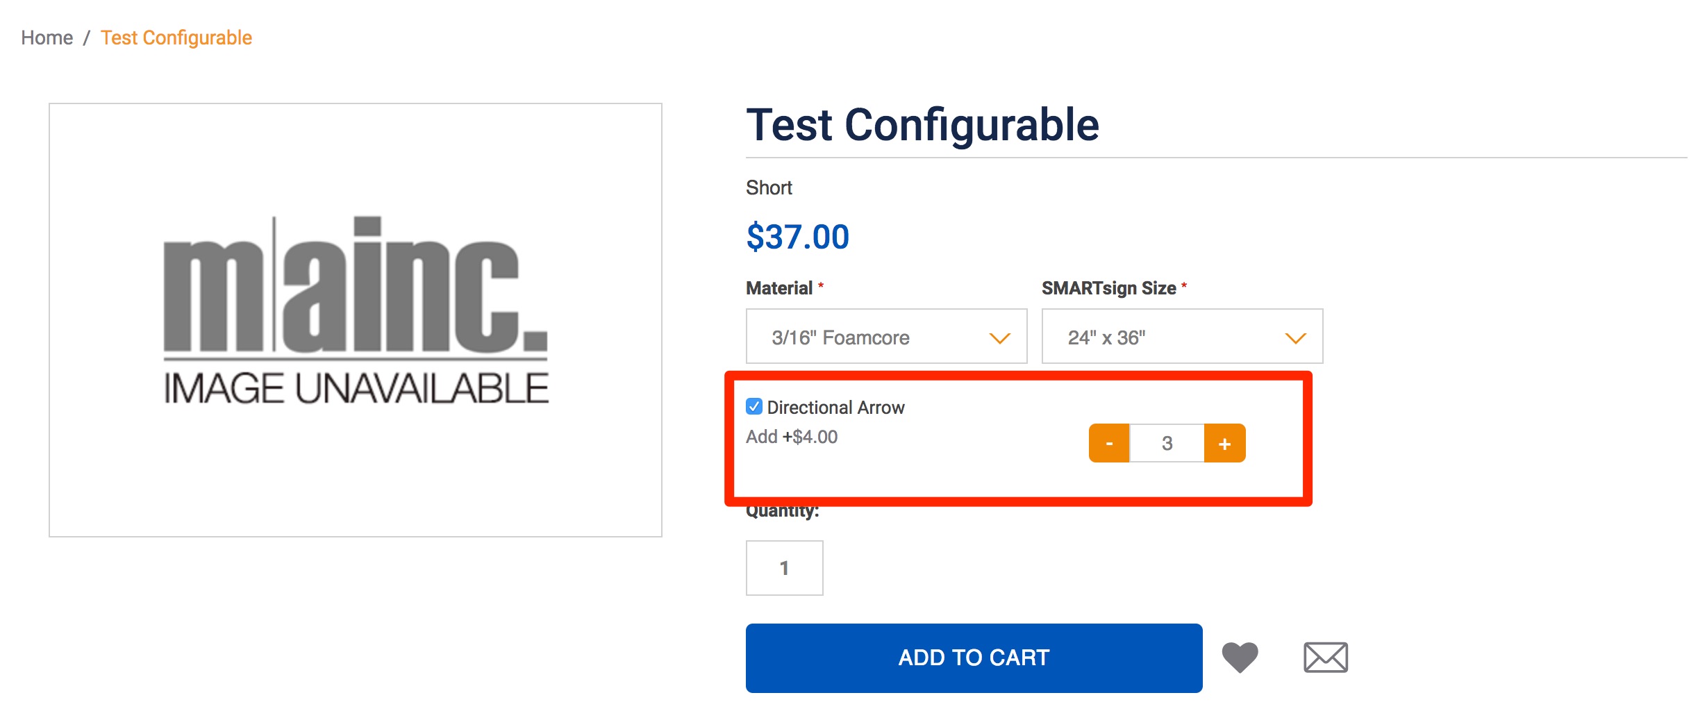Screen dimensions: 1707x718
Task: Click the Test Configurable breadcrumb item
Action: coord(176,37)
